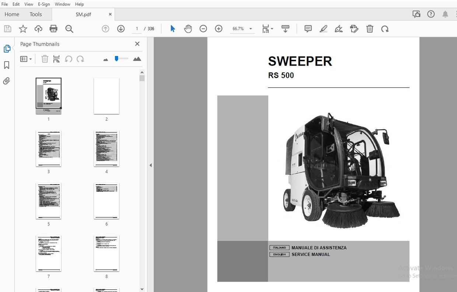Open the page display options dropdown

pos(268,28)
